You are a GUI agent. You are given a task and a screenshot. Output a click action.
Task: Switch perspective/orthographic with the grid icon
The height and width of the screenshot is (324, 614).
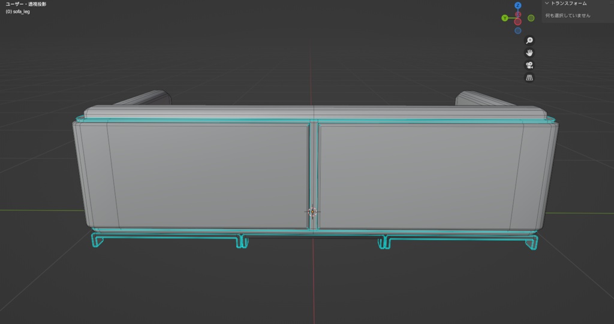pyautogui.click(x=529, y=77)
